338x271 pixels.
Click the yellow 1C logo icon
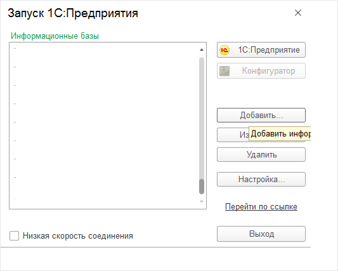pyautogui.click(x=224, y=50)
